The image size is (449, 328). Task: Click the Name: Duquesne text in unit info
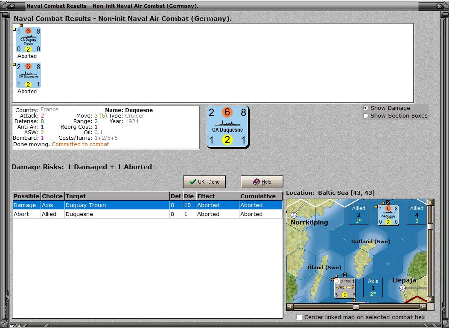point(129,110)
